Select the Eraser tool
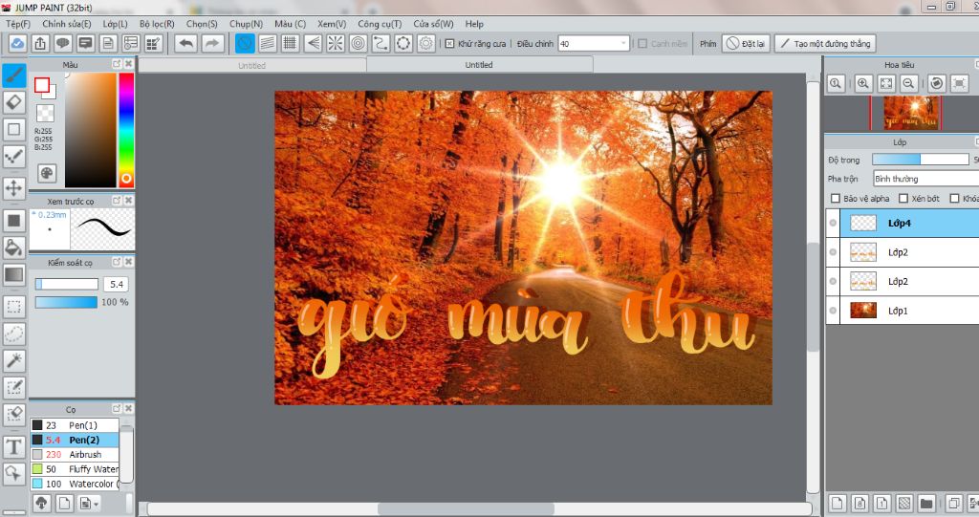The width and height of the screenshot is (979, 517). (x=13, y=102)
